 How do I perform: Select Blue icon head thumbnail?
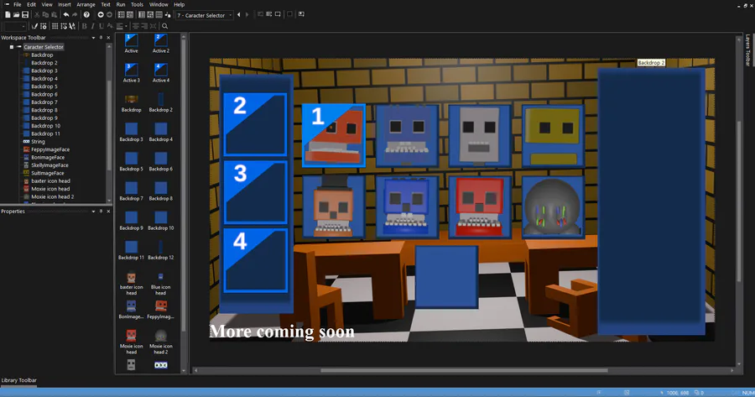pyautogui.click(x=161, y=284)
